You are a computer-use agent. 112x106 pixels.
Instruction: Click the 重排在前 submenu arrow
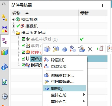(x=84, y=95)
